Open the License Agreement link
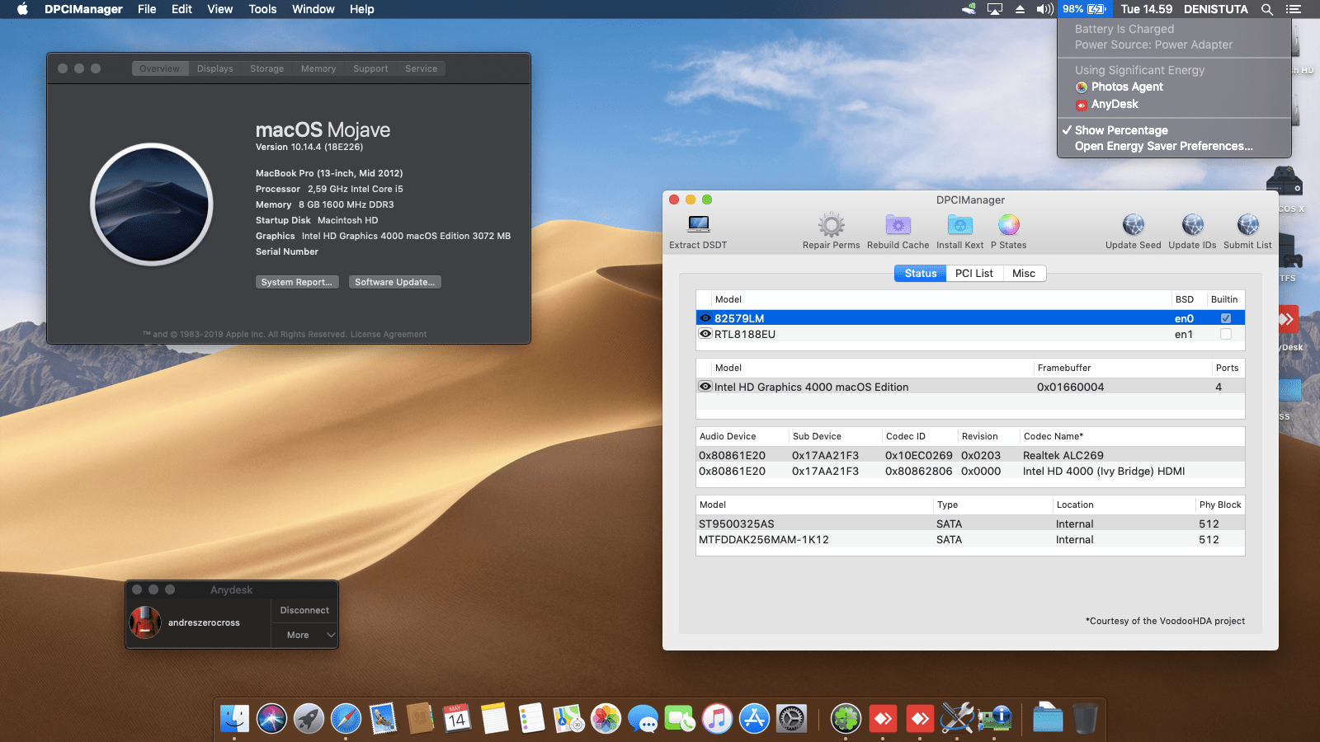This screenshot has width=1320, height=742. 388,334
